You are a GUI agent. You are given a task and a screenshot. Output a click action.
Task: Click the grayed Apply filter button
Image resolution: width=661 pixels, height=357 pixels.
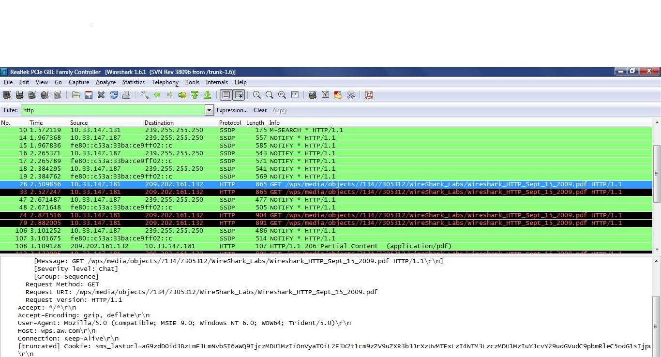(x=280, y=110)
